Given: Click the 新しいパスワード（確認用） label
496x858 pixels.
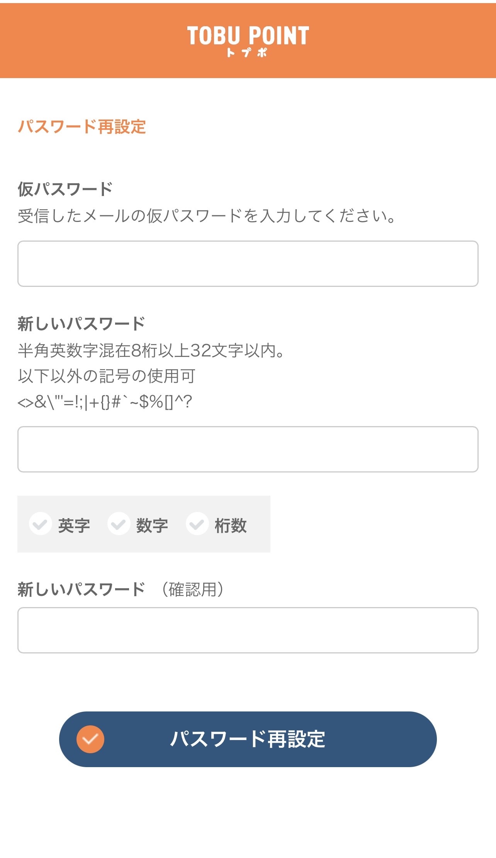Looking at the screenshot, I should click(121, 589).
